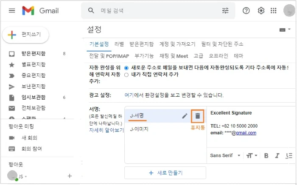The image size is (297, 185).
Task: Switch to the 라벨 tab
Action: [x=119, y=44]
